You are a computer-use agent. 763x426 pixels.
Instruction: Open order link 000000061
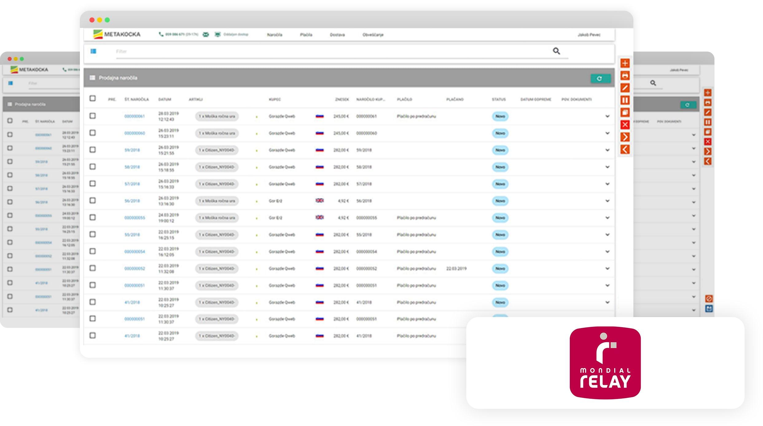tap(134, 116)
